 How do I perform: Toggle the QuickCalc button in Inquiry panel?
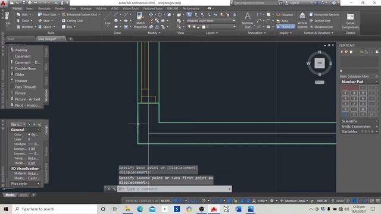tap(286, 27)
